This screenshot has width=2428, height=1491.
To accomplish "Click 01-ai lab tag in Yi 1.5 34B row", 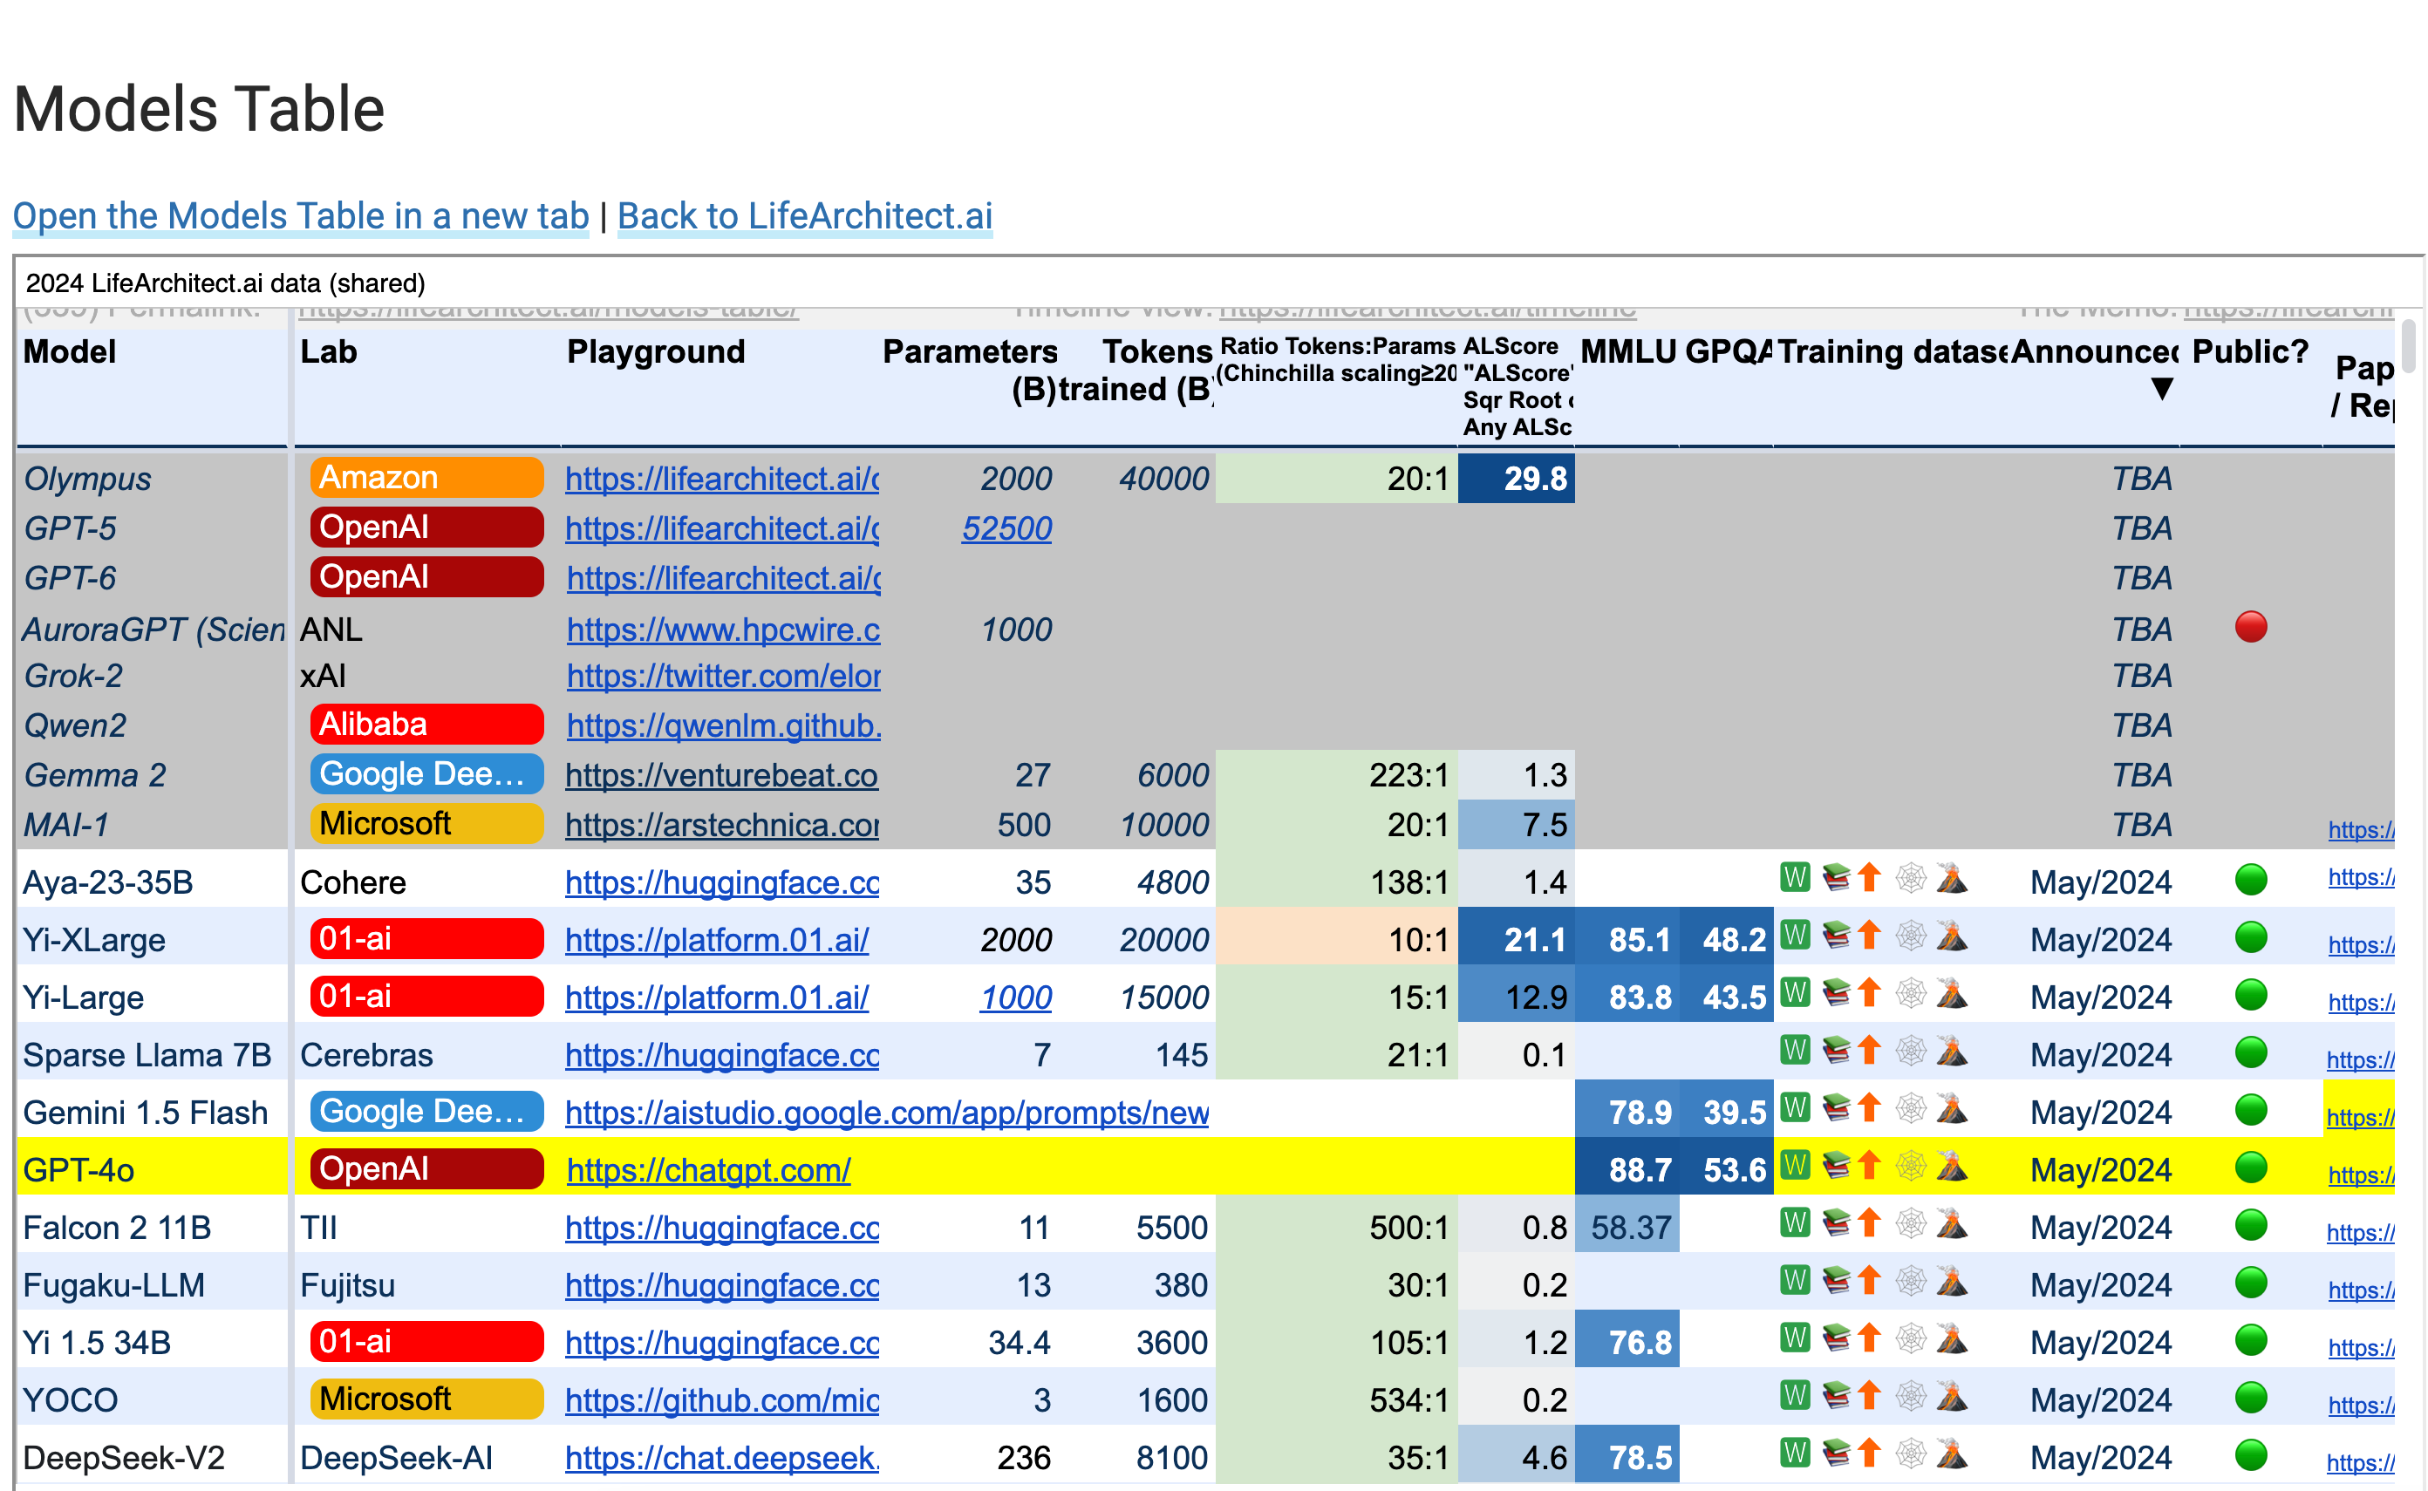I will [x=426, y=1341].
